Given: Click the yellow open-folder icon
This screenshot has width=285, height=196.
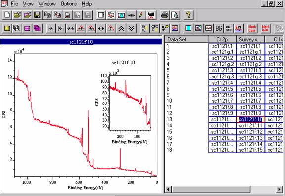Looking at the screenshot, I should (x=17, y=15).
